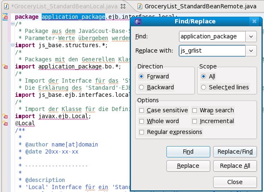
Task: Collapse the import block starting at js_base.structures
Action: pyautogui.click(x=12, y=45)
